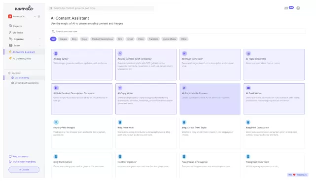Focus the use case search field

178,32
